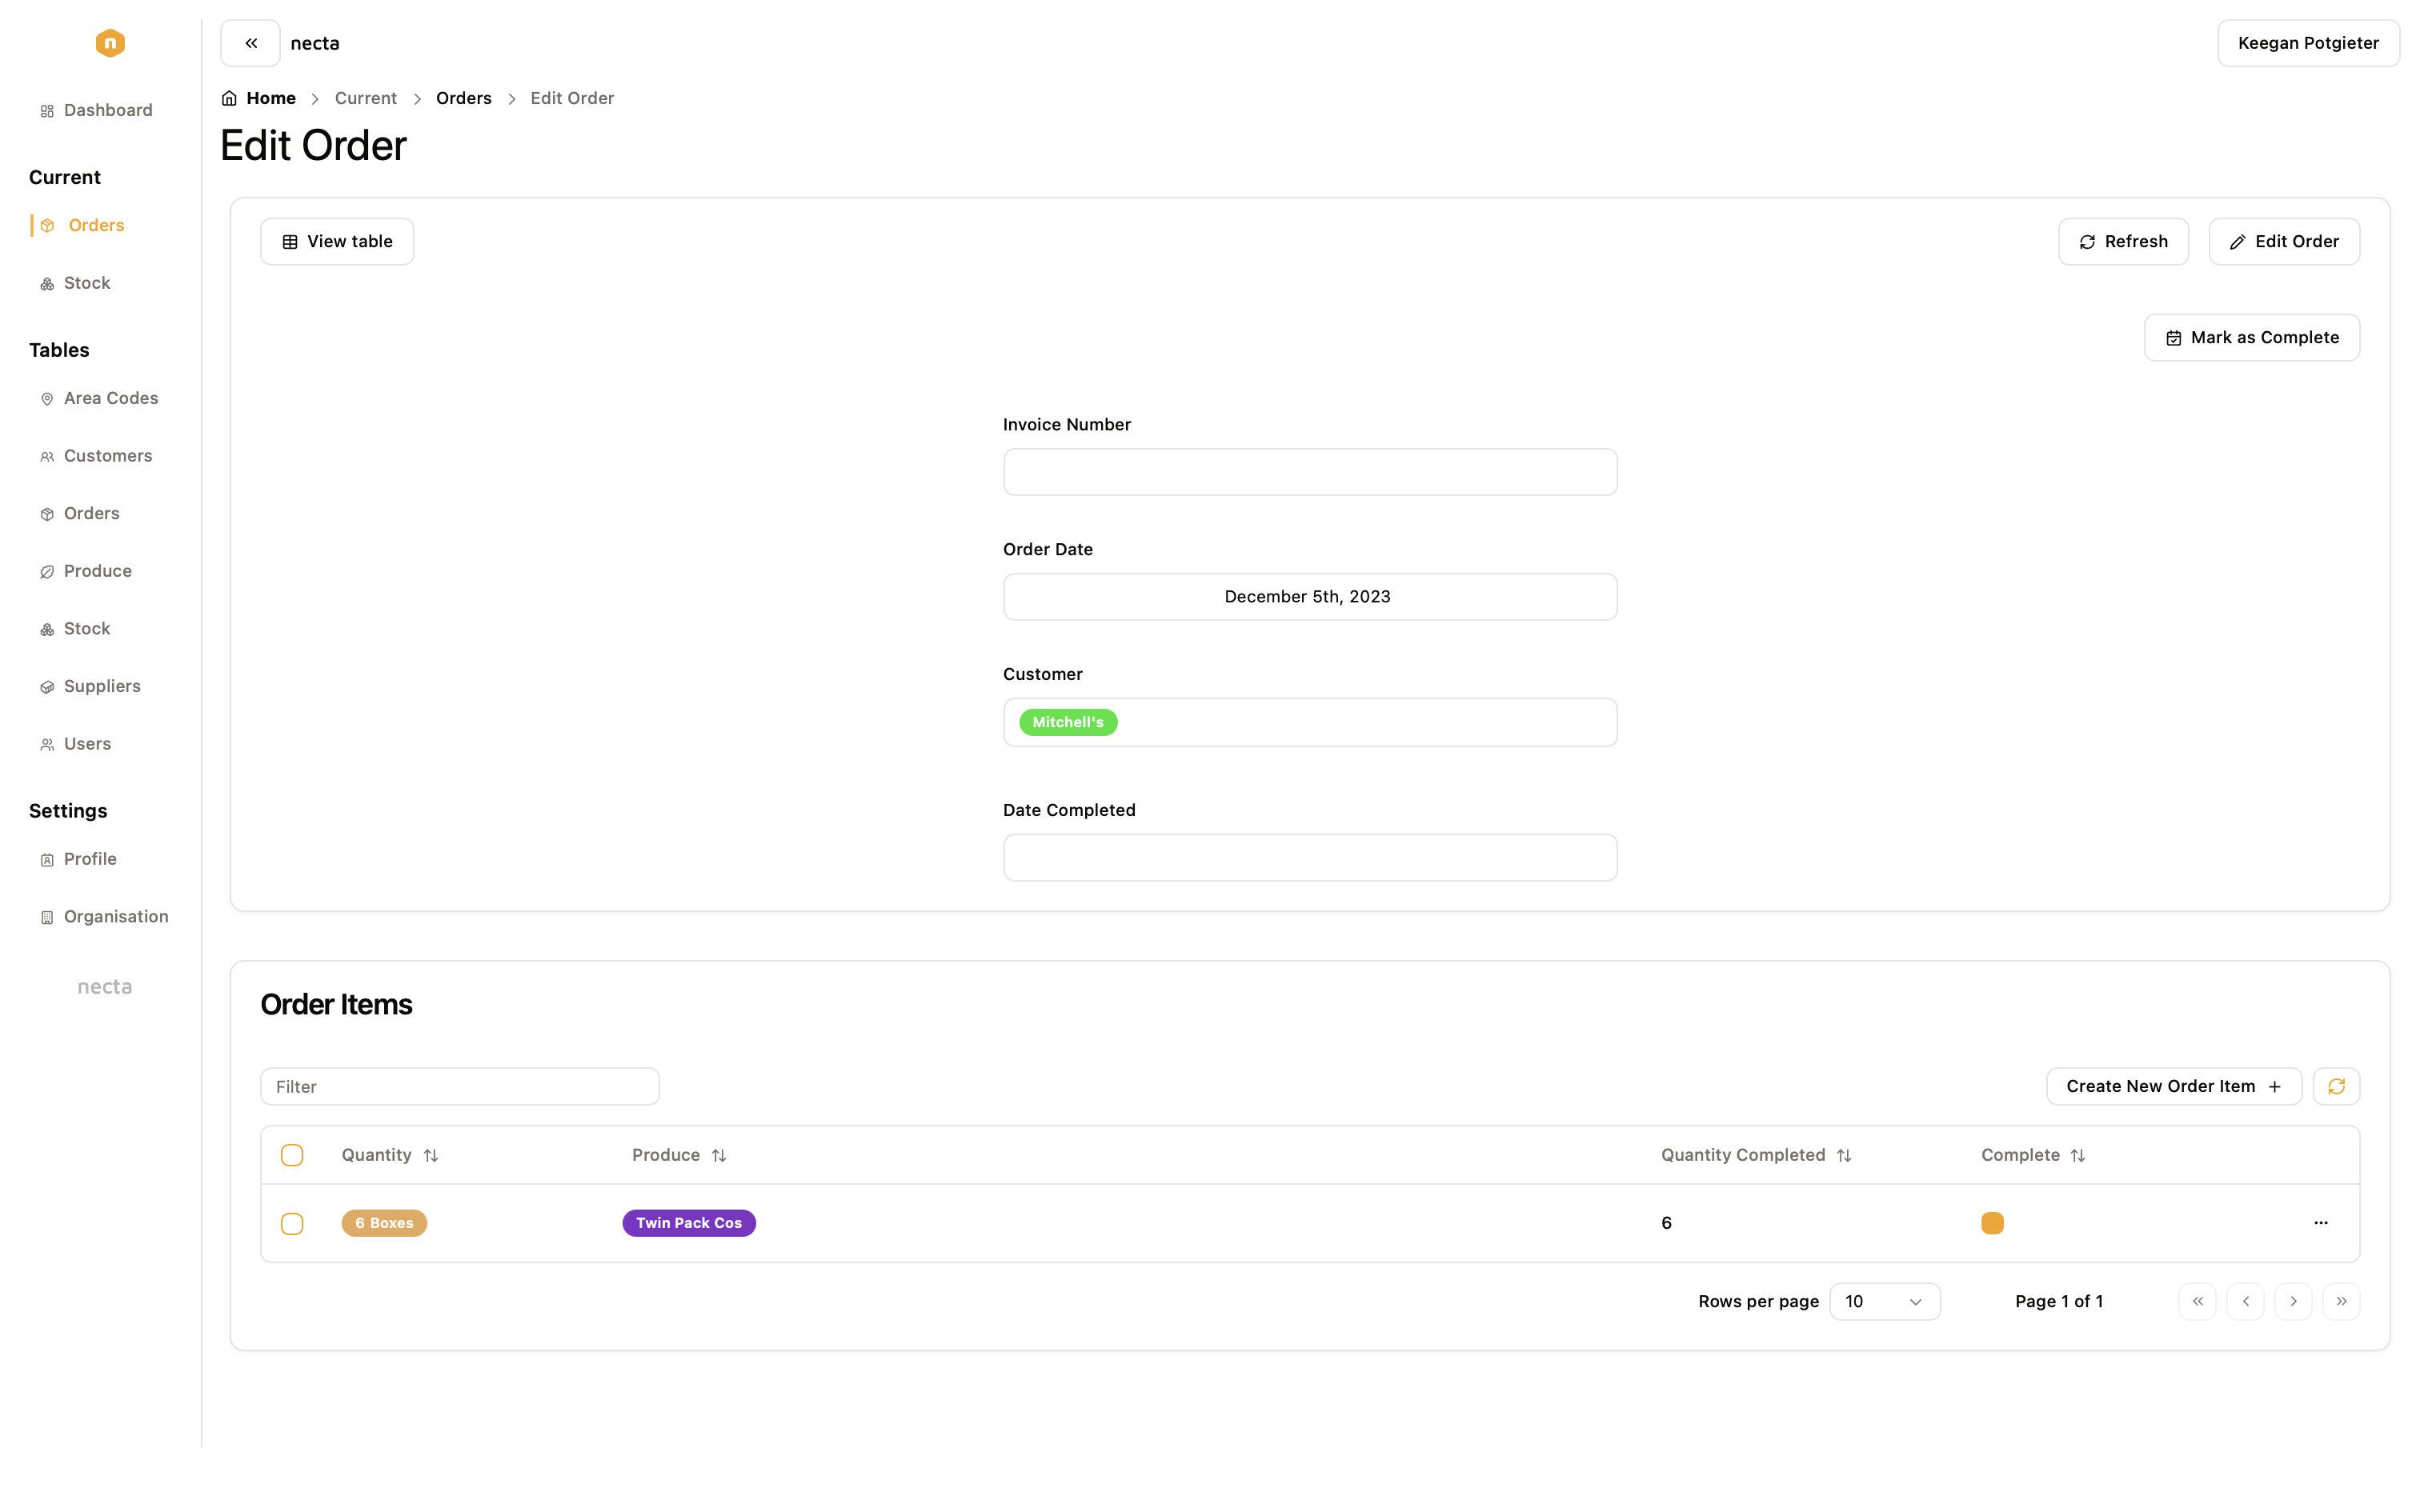Open Customers in the sidebar
This screenshot has height=1512, width=2420.
click(108, 456)
